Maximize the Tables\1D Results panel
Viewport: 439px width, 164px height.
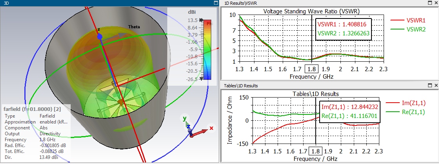pyautogui.click(x=430, y=85)
